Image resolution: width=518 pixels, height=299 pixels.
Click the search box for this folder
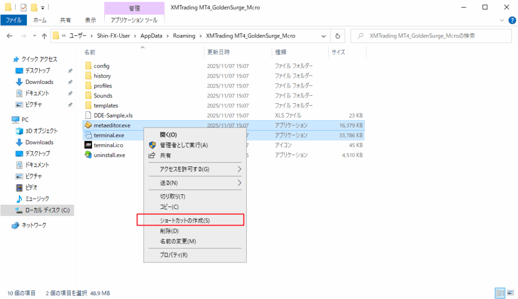430,36
